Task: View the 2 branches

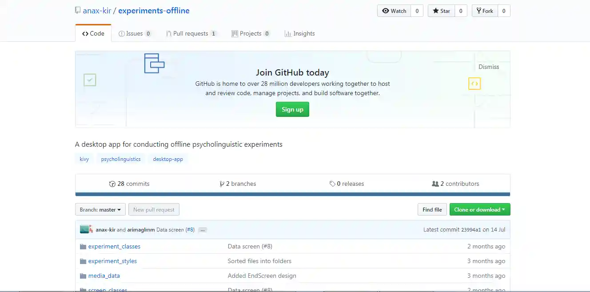Action: [x=238, y=184]
